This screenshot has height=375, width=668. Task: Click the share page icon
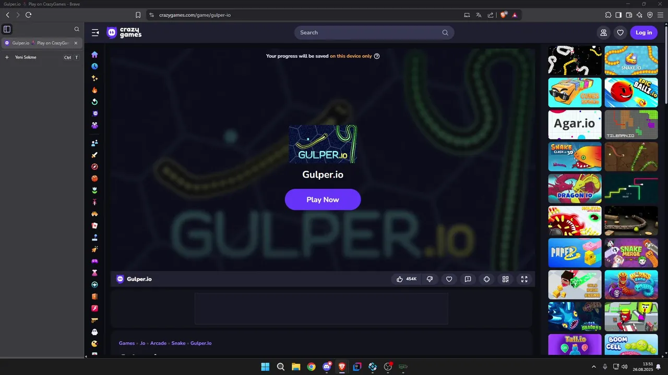click(491, 15)
